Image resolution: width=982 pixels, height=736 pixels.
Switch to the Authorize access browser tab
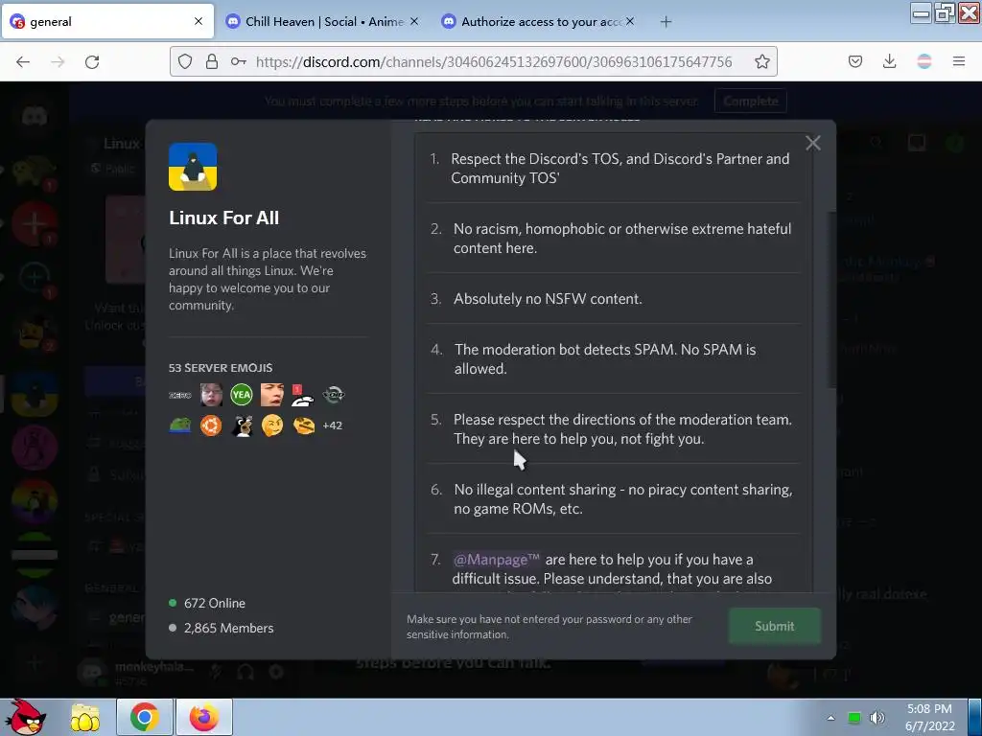pyautogui.click(x=541, y=21)
